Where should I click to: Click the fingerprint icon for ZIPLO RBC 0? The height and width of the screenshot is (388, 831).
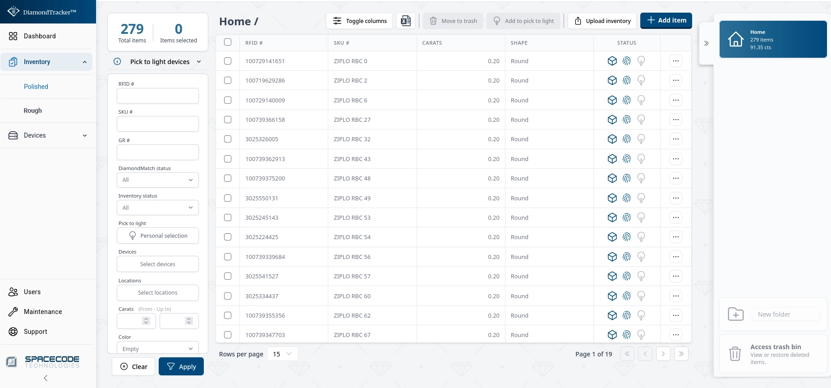coord(626,61)
